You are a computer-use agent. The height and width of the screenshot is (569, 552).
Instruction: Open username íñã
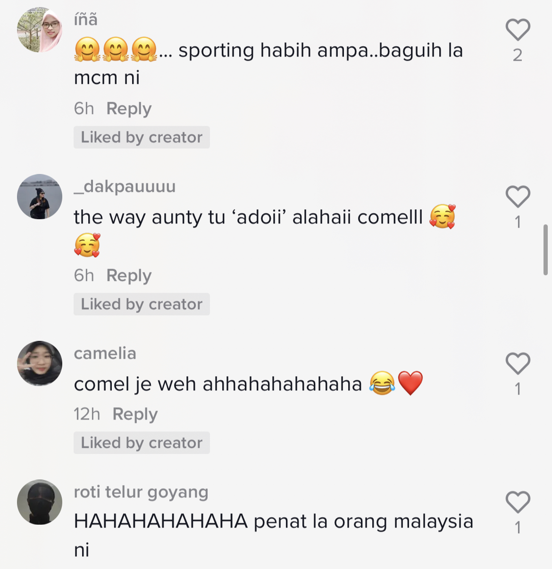[x=86, y=19]
